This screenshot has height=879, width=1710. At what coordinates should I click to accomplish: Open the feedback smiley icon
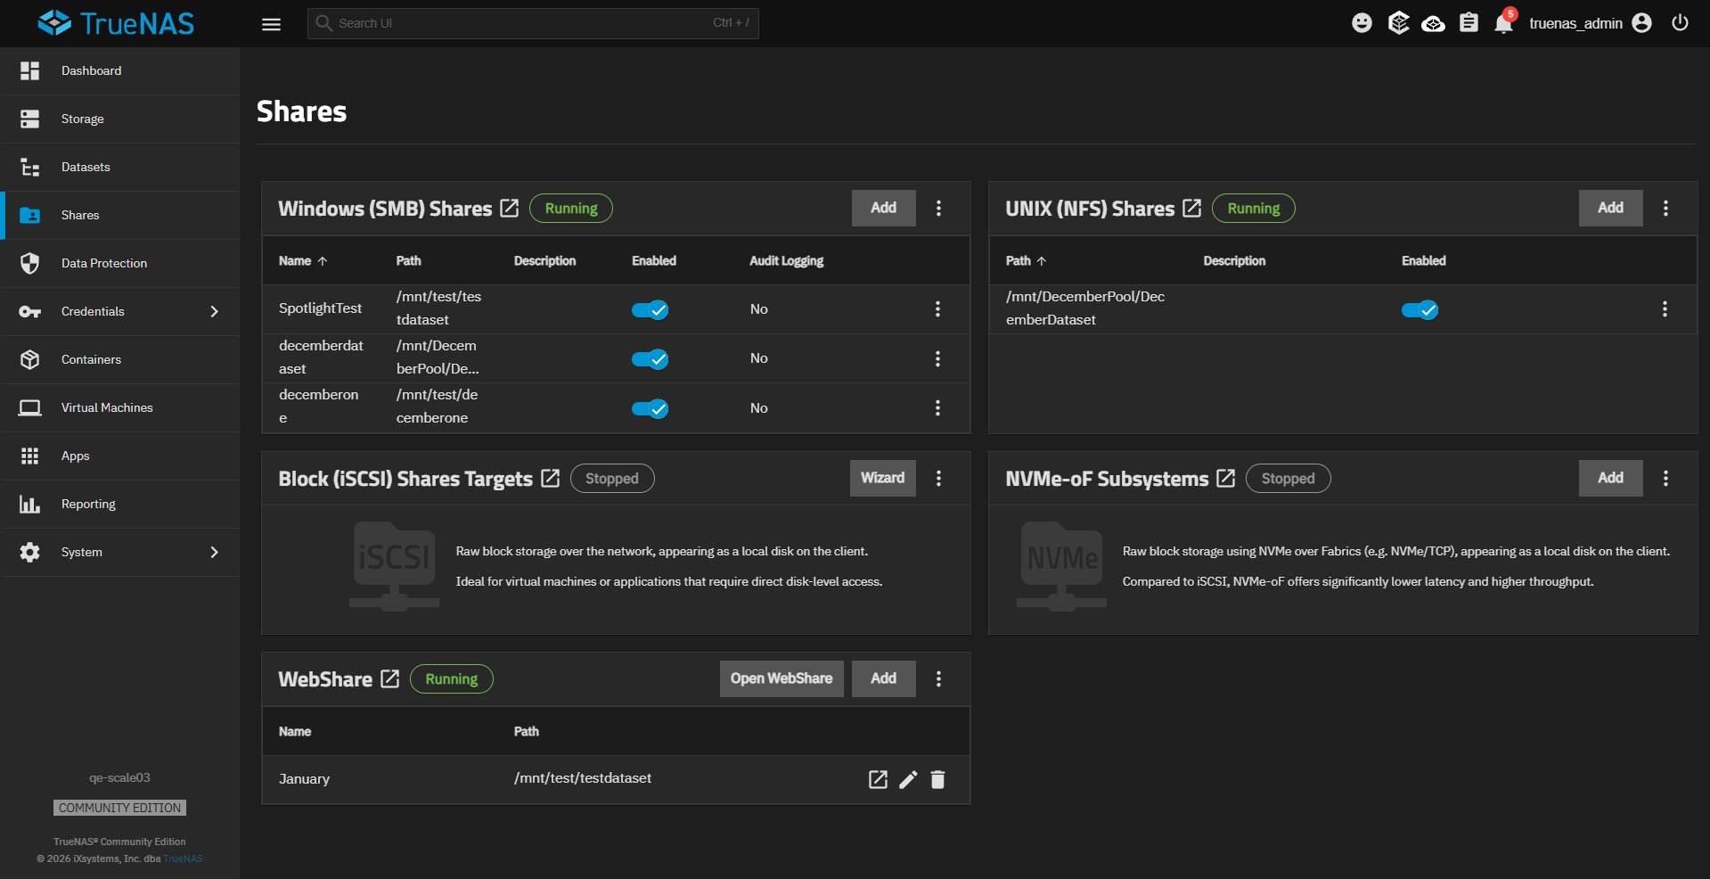coord(1362,23)
